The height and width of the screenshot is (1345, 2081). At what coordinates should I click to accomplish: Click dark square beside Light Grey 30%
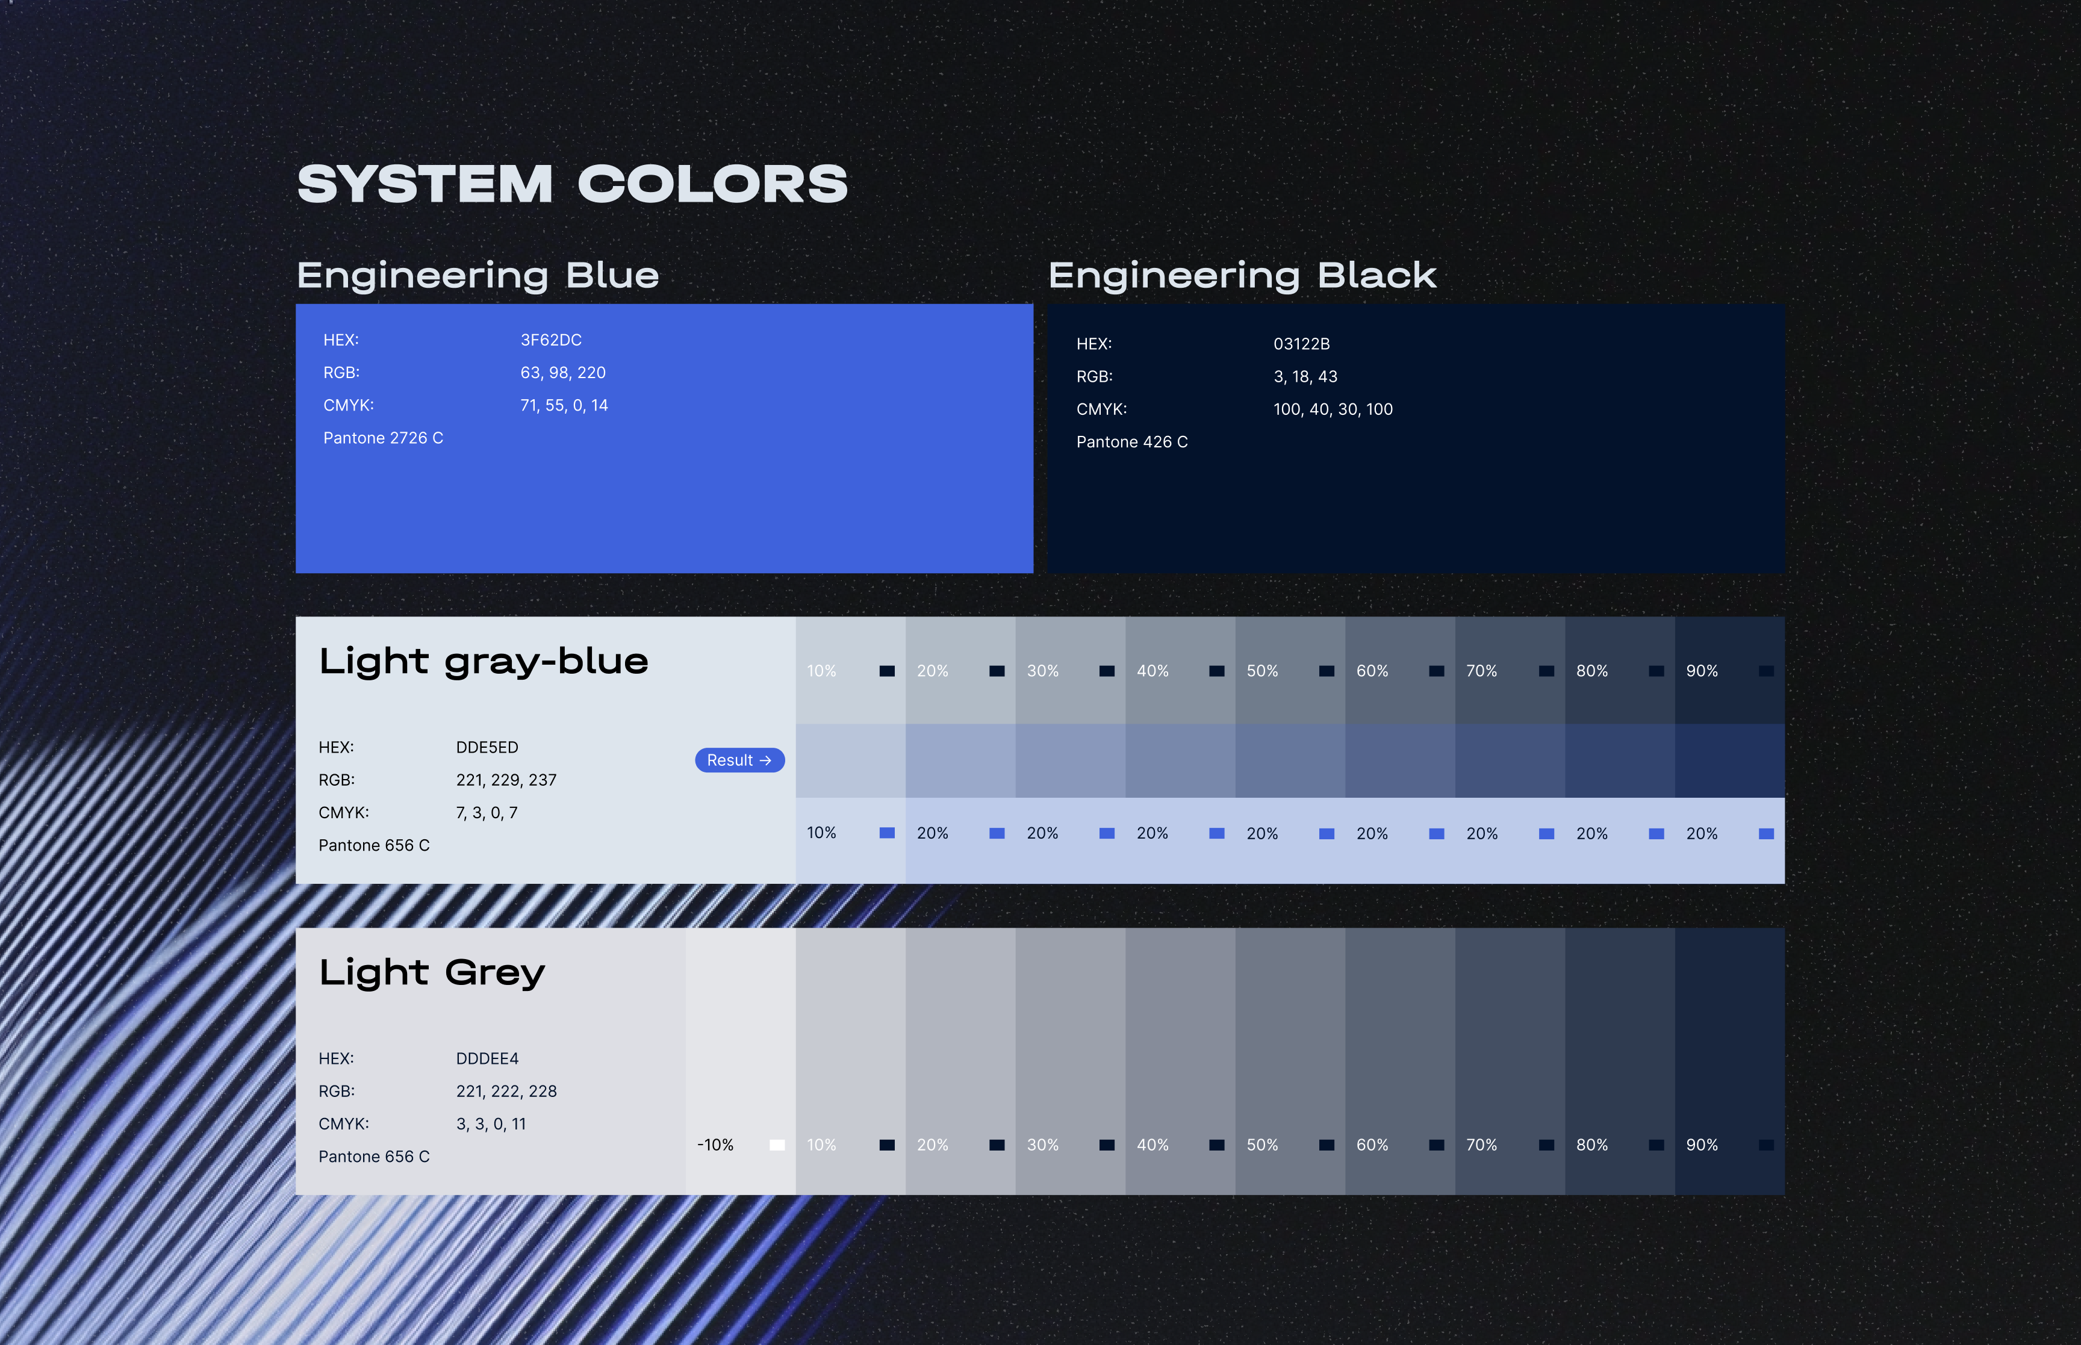pyautogui.click(x=1106, y=1145)
